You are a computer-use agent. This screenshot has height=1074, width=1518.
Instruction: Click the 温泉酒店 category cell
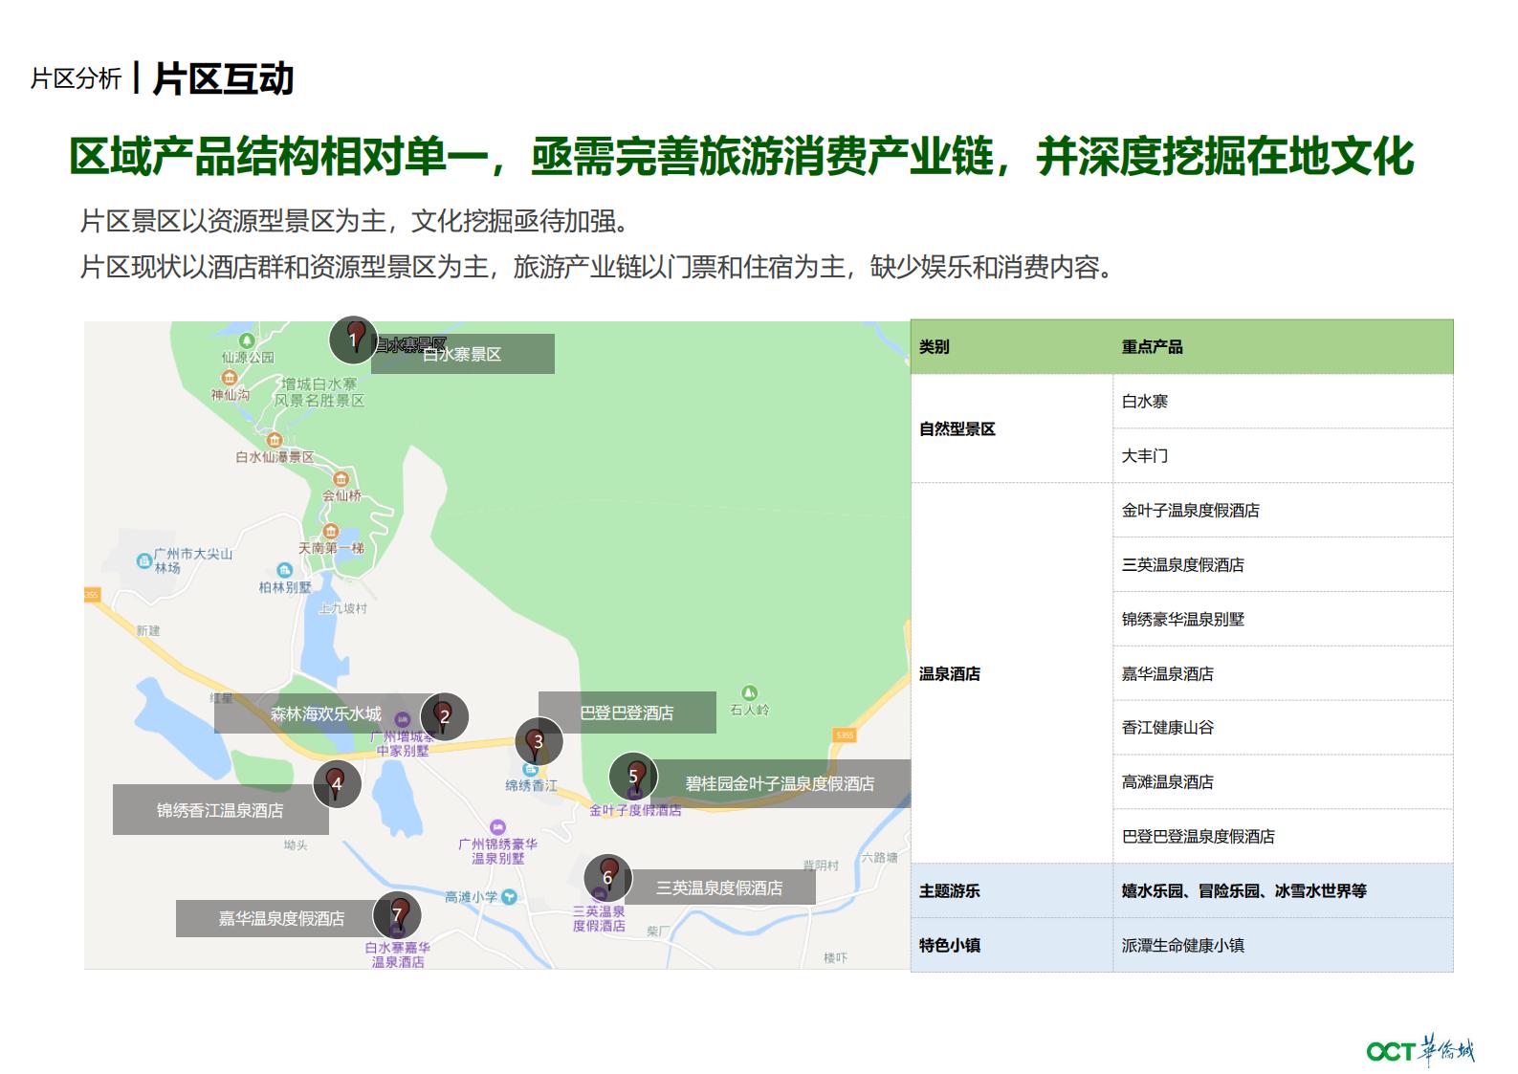point(1012,673)
